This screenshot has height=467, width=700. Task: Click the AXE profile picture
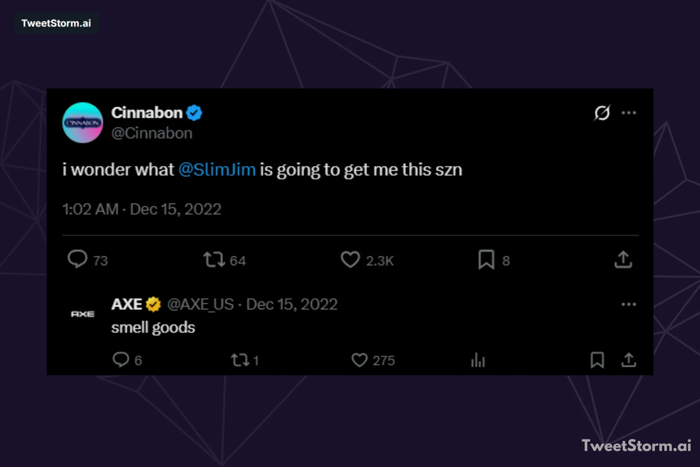[83, 314]
